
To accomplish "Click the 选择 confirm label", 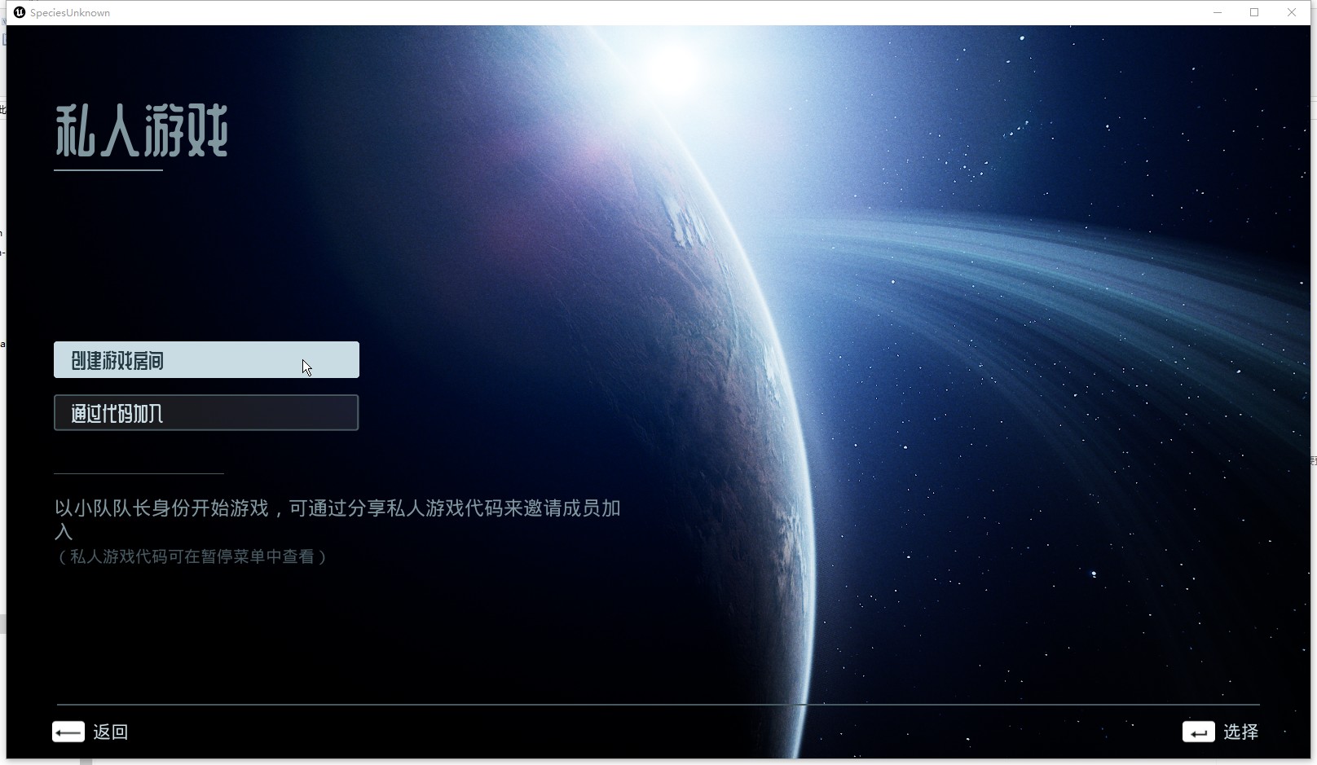I will click(1240, 732).
